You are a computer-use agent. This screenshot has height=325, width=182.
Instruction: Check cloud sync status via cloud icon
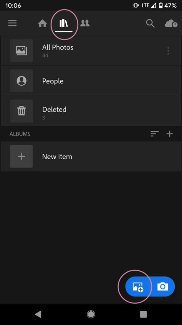coord(171,23)
